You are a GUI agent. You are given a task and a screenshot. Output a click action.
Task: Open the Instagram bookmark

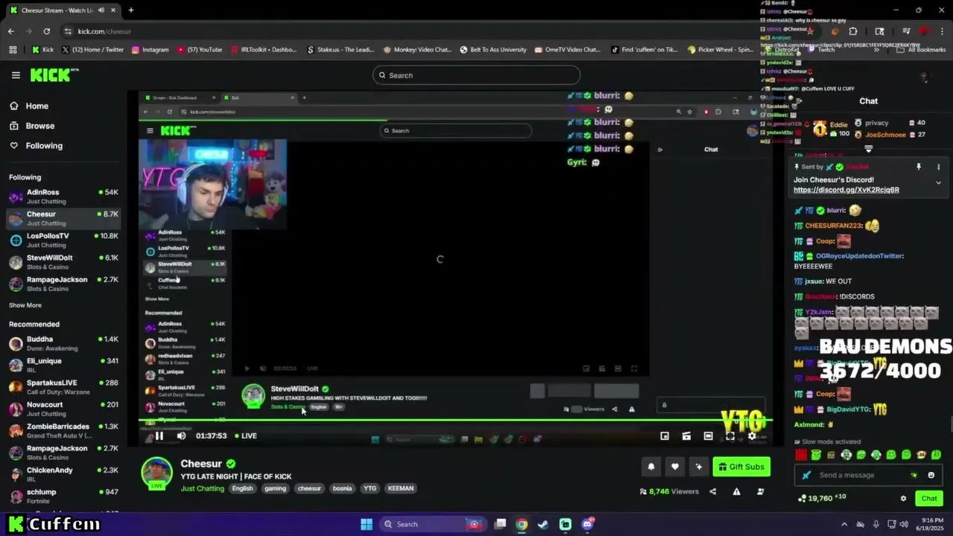pyautogui.click(x=150, y=50)
